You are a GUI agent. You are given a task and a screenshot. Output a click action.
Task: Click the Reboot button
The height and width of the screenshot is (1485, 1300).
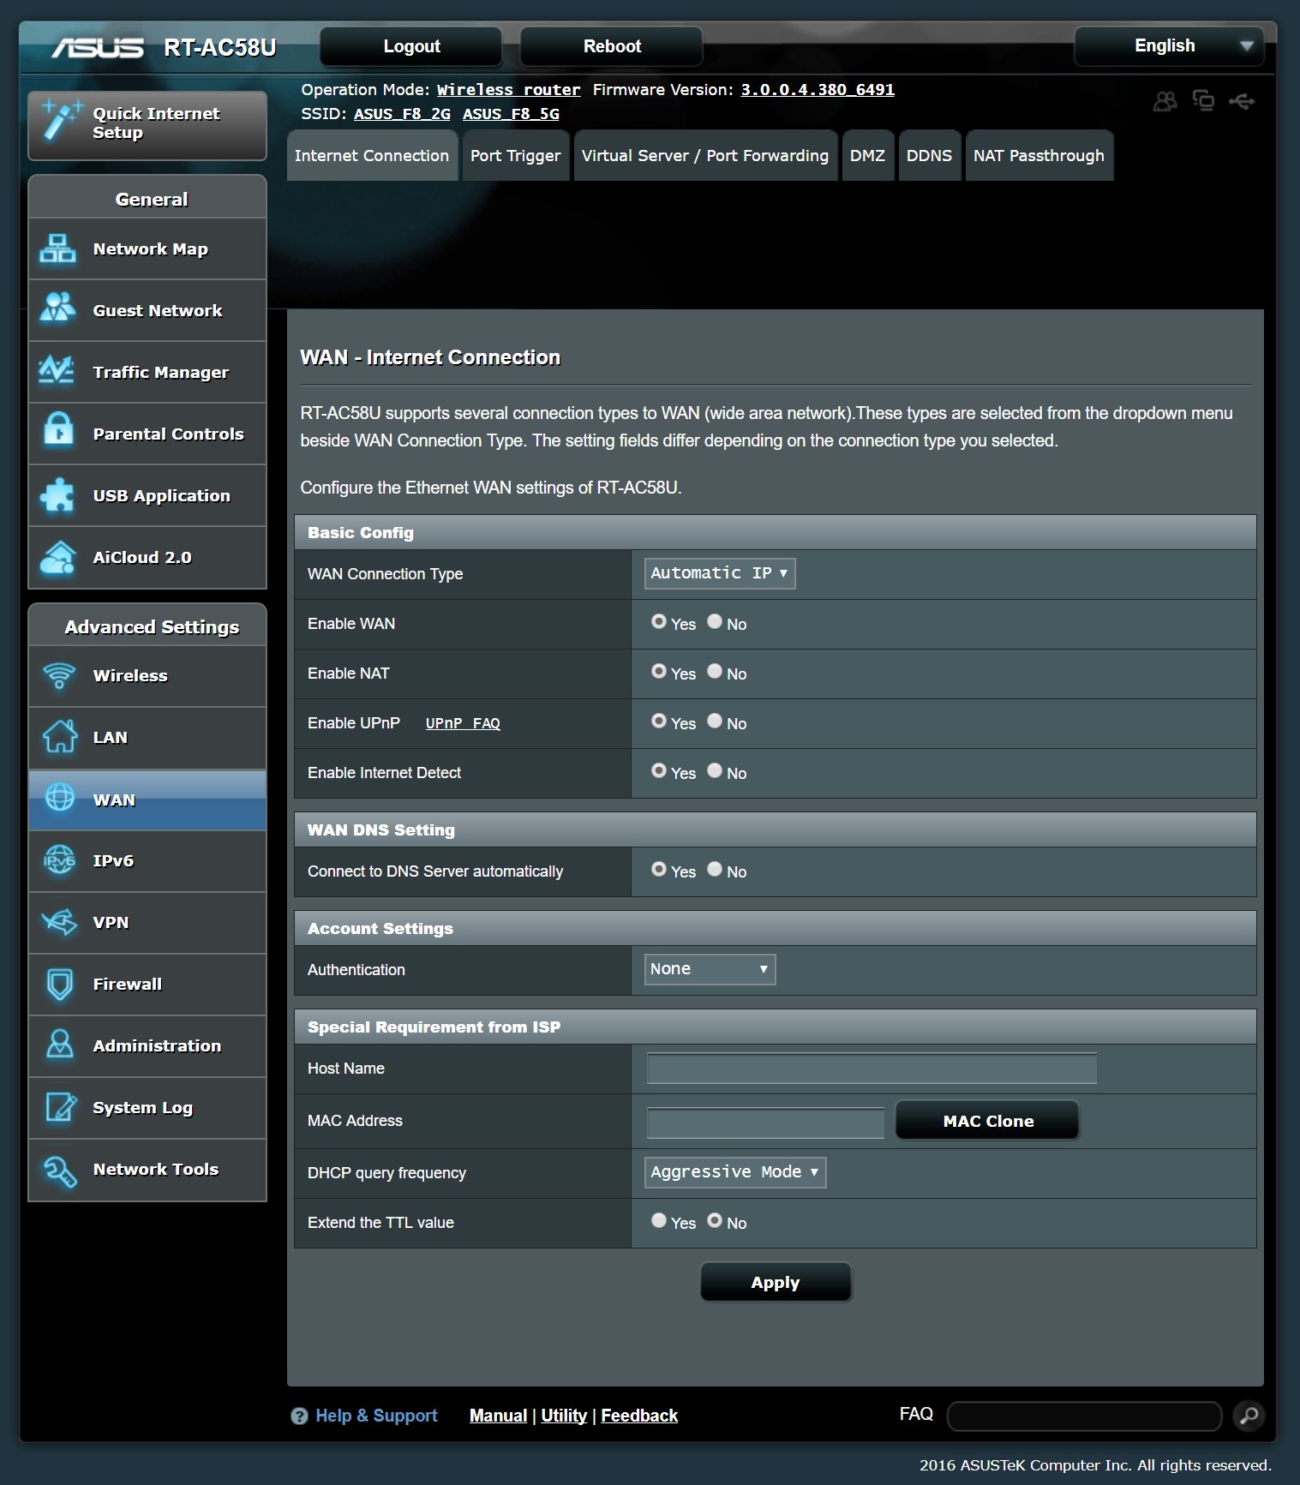click(612, 46)
